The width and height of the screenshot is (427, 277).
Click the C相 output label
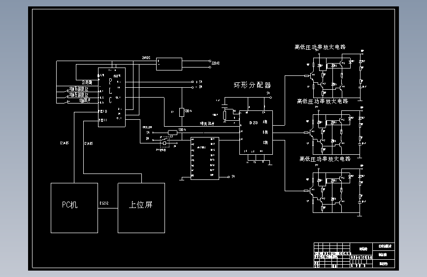pyautogui.click(x=265, y=142)
